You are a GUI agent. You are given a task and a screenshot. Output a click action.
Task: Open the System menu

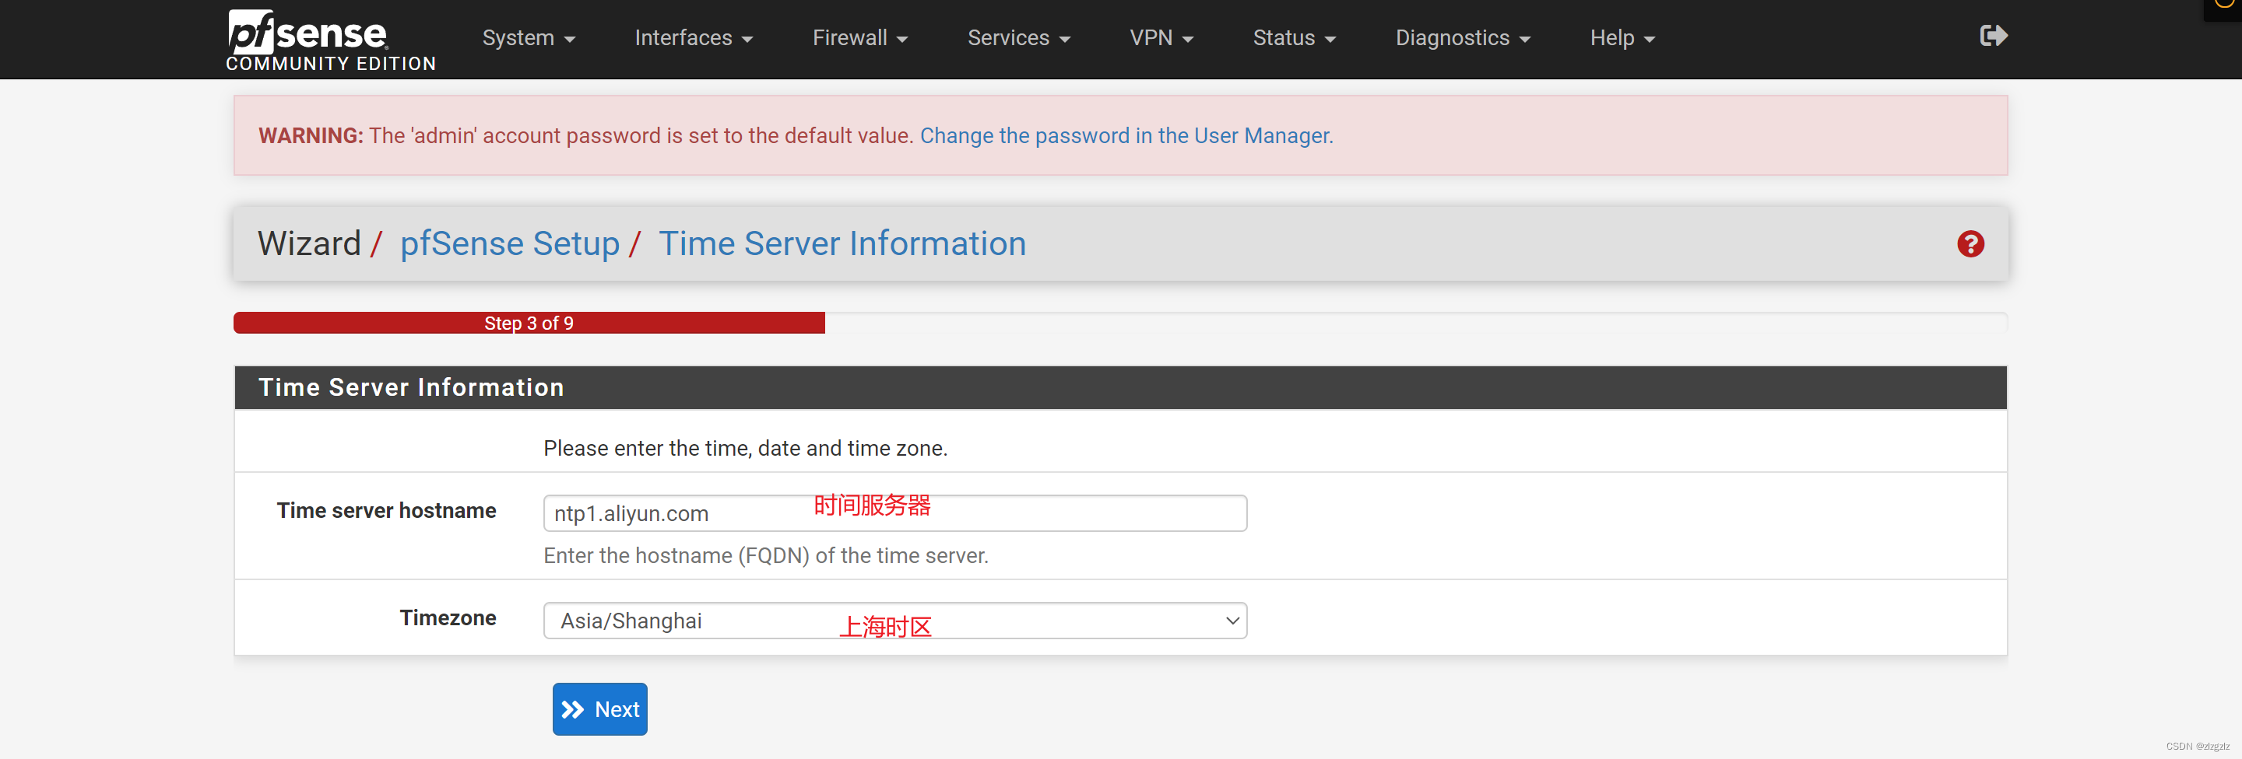(x=529, y=38)
